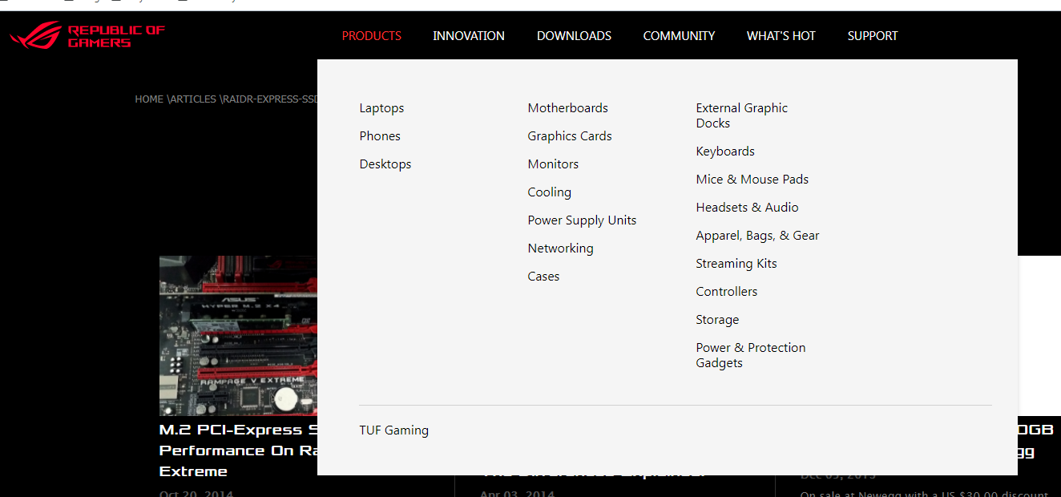This screenshot has width=1061, height=497.
Task: Open the Graphics Cards category
Action: [x=570, y=136]
